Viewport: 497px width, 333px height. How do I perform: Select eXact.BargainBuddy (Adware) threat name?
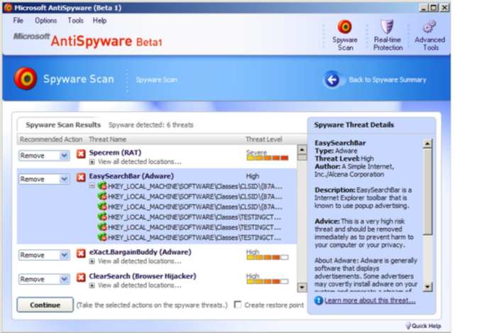point(140,252)
